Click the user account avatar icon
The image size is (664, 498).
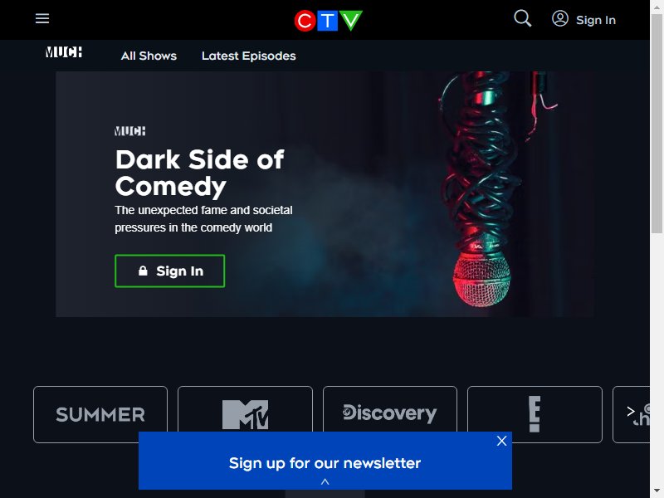tap(559, 18)
